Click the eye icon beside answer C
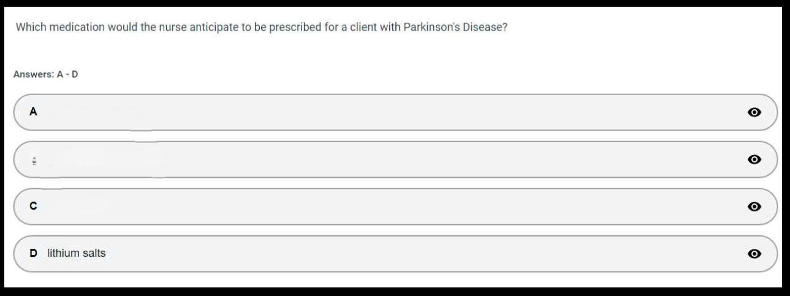 [754, 207]
